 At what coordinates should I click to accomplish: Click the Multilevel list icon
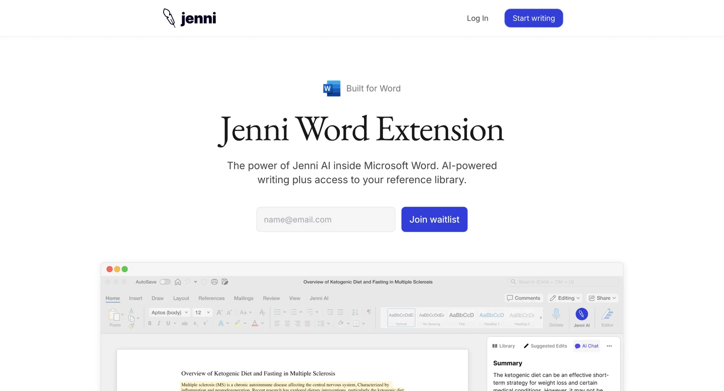click(310, 312)
